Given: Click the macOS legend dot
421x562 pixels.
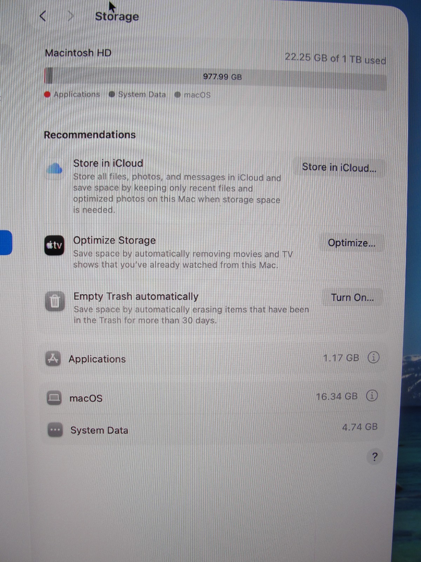Looking at the screenshot, I should pos(178,94).
